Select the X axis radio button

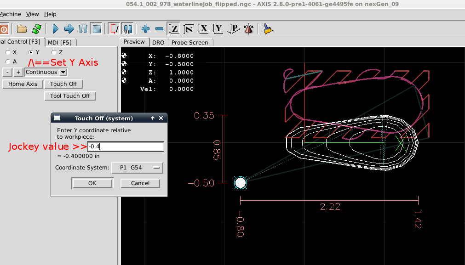[x=8, y=52]
